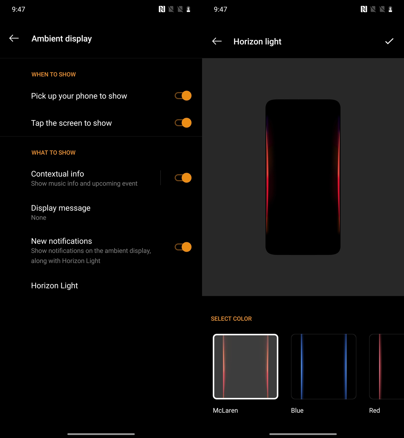Go back from Horizon light screen

click(x=217, y=41)
